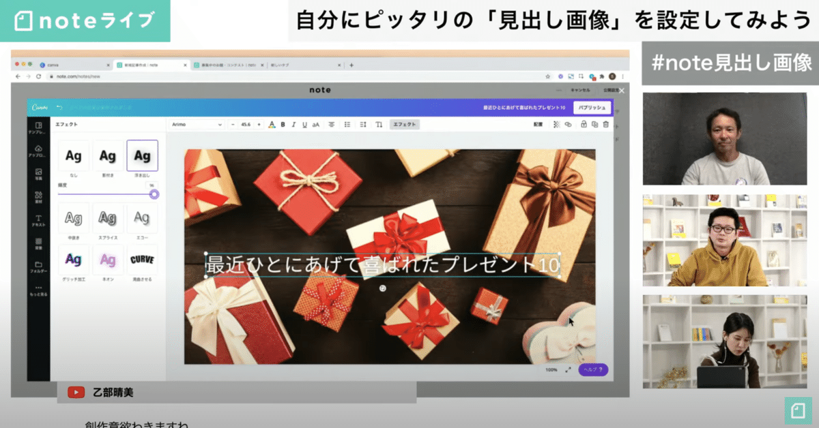819x428 pixels.
Task: Enter fullscreen with the expand arrows icon
Action: (568, 369)
